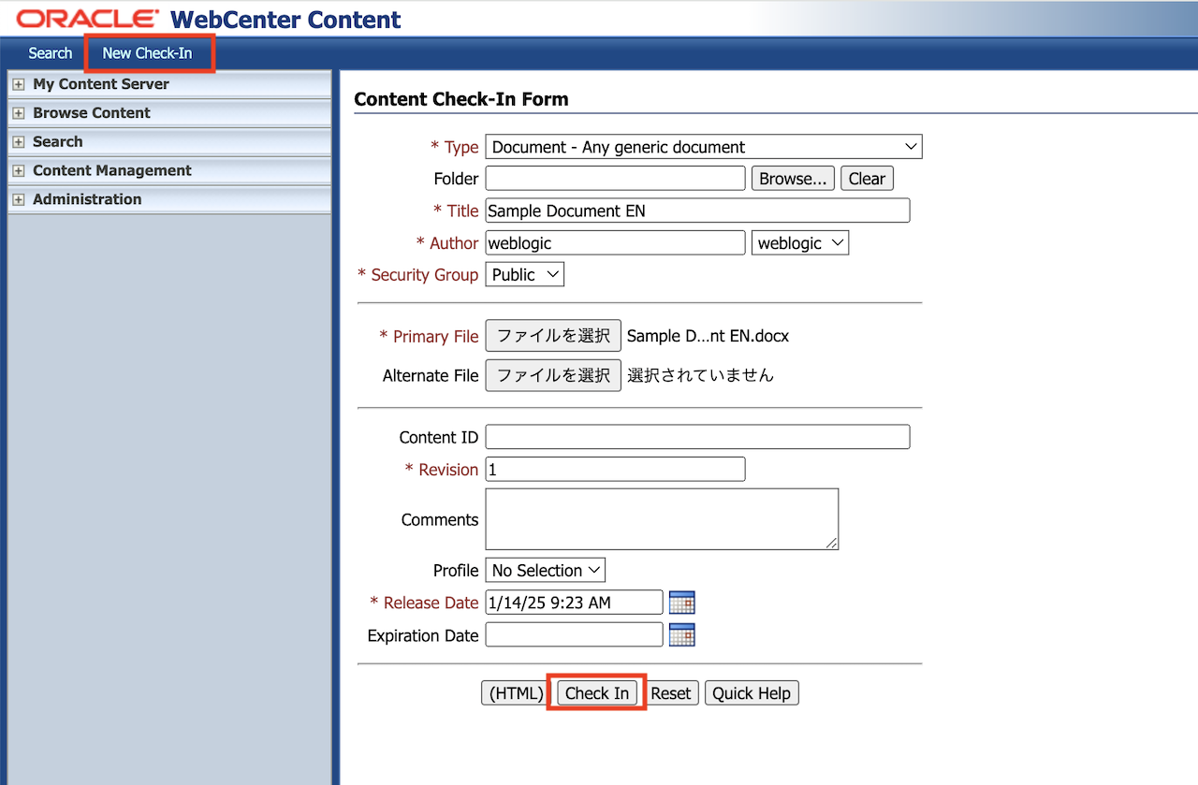
Task: Choose a Primary File with file button
Action: click(553, 336)
